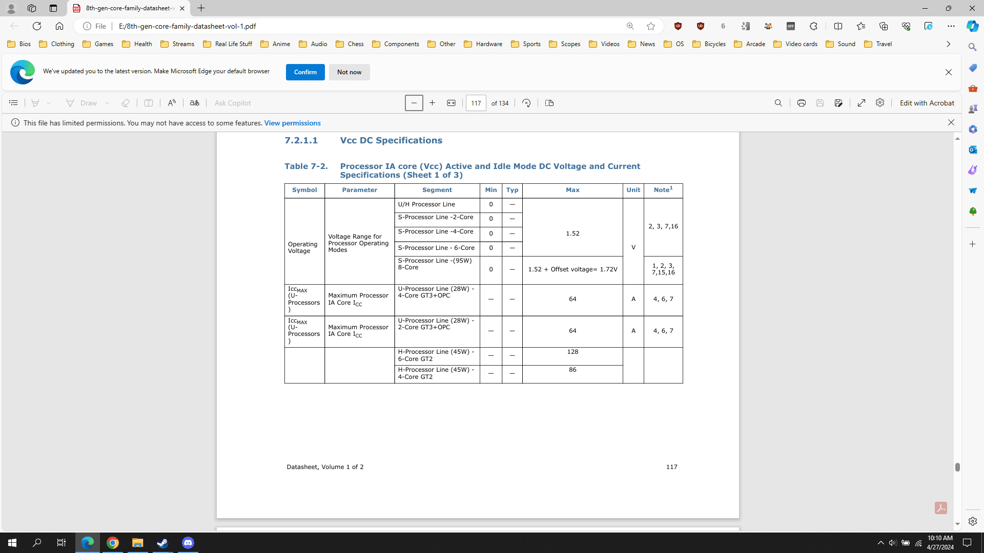The height and width of the screenshot is (553, 984).
Task: Show hidden system tray icons
Action: (x=880, y=543)
